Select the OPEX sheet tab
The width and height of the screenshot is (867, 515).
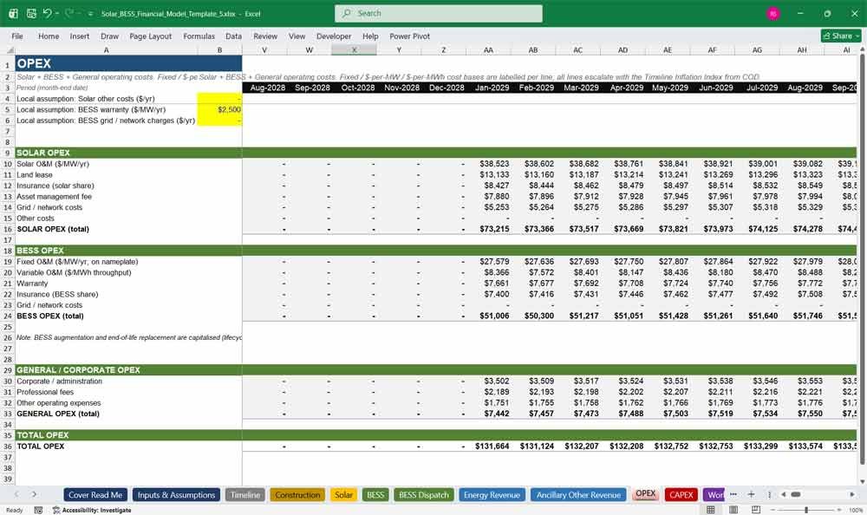pyautogui.click(x=645, y=494)
